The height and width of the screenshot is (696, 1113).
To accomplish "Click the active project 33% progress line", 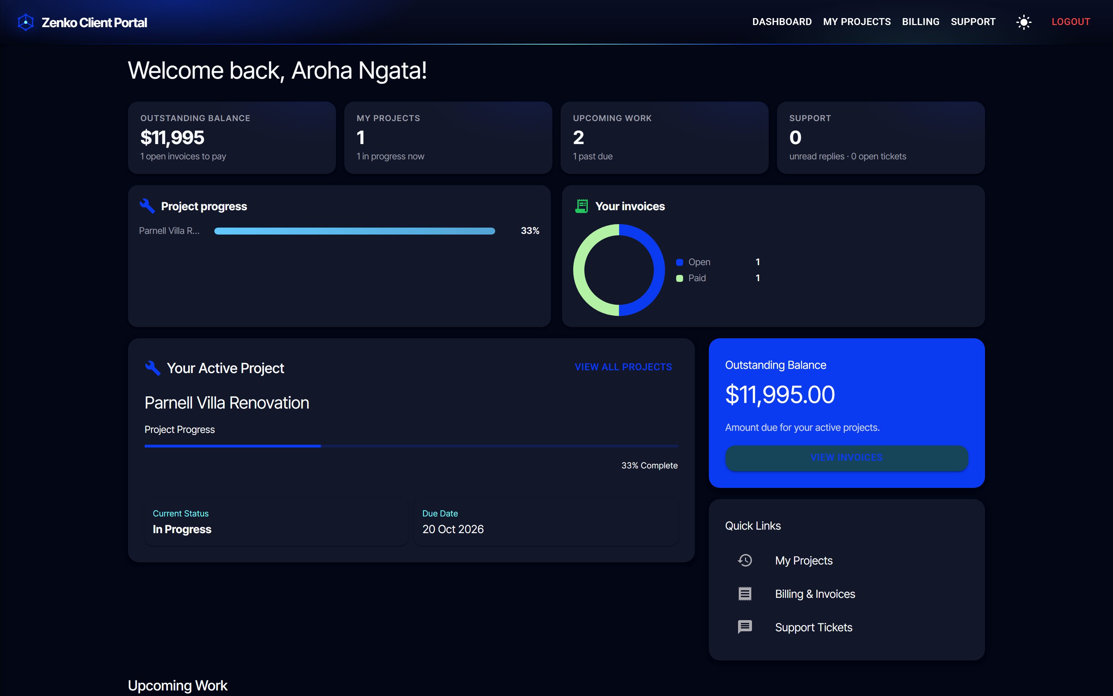I will tap(411, 446).
